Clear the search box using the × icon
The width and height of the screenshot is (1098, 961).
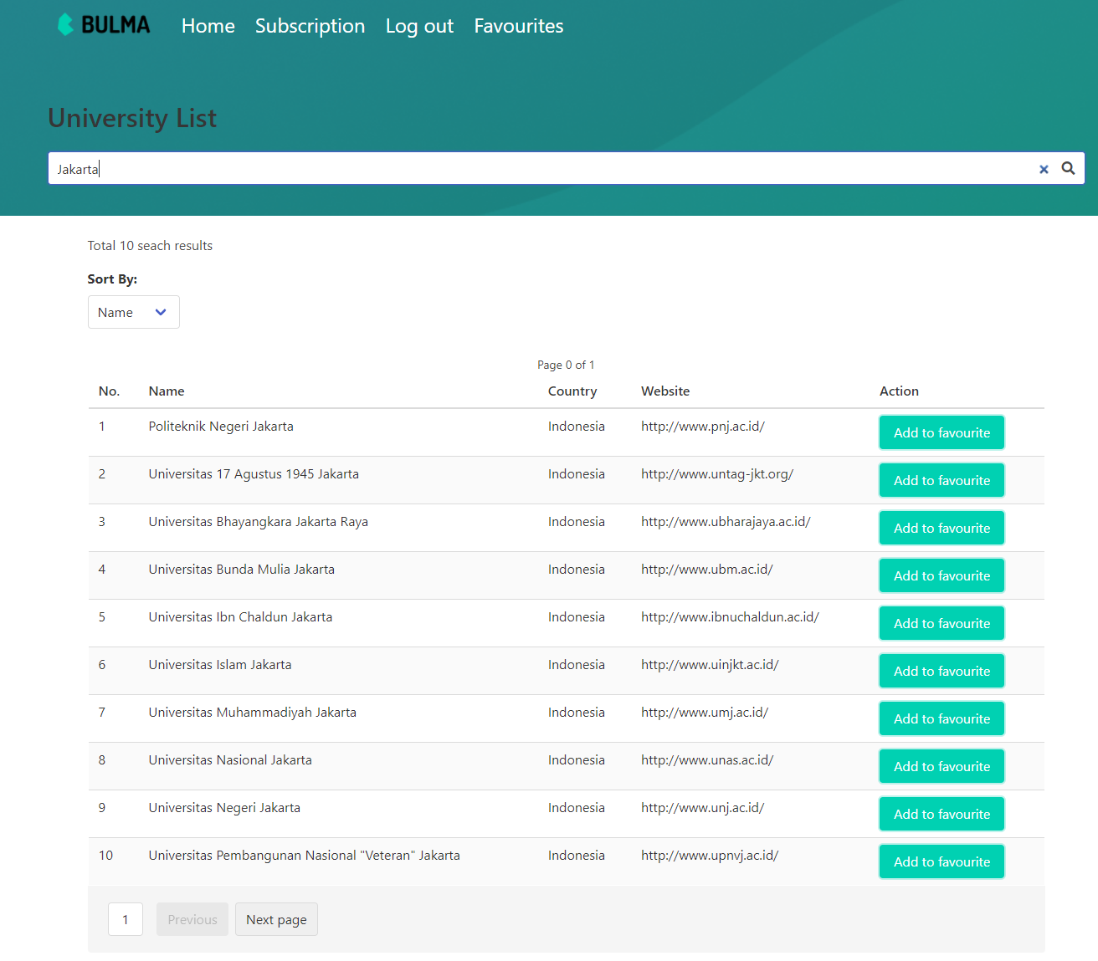(x=1044, y=169)
